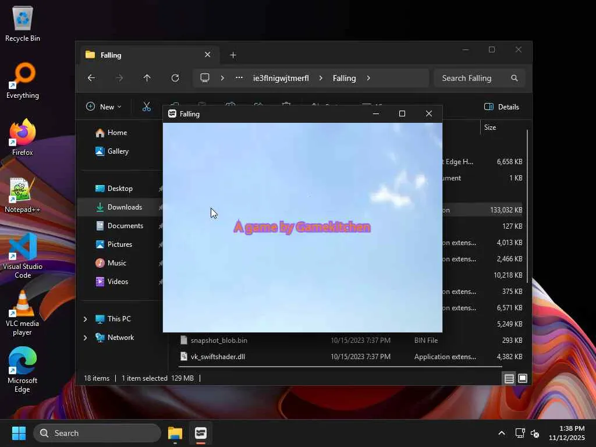Open Desktop in navigation pane
Screen dimensions: 596x447
(120, 189)
